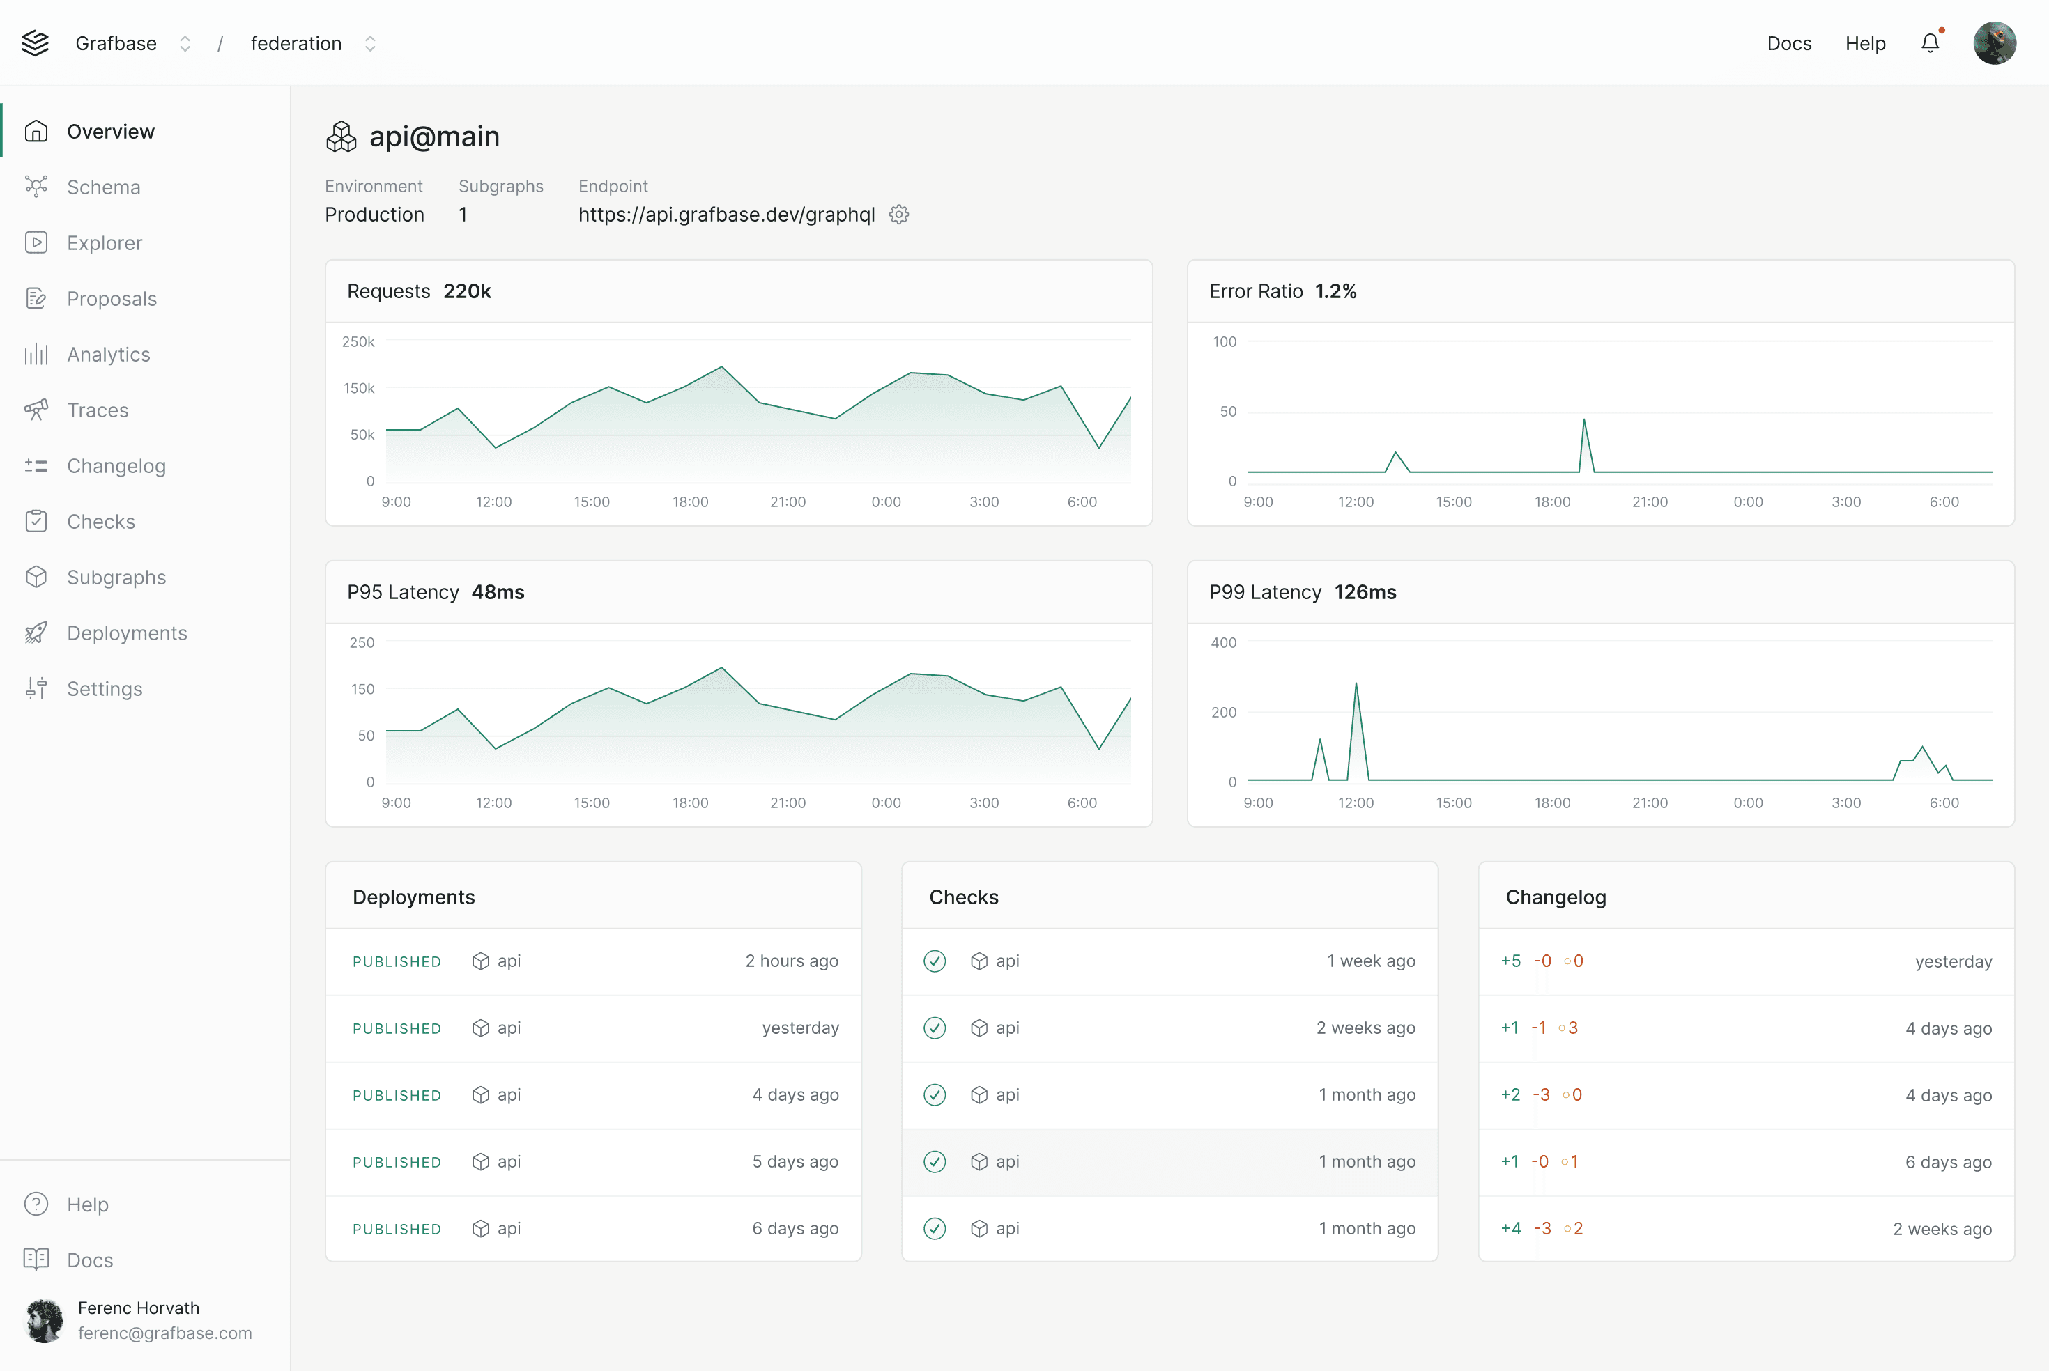Click the Traces icon in sidebar
The image size is (2049, 1371).
tap(36, 409)
